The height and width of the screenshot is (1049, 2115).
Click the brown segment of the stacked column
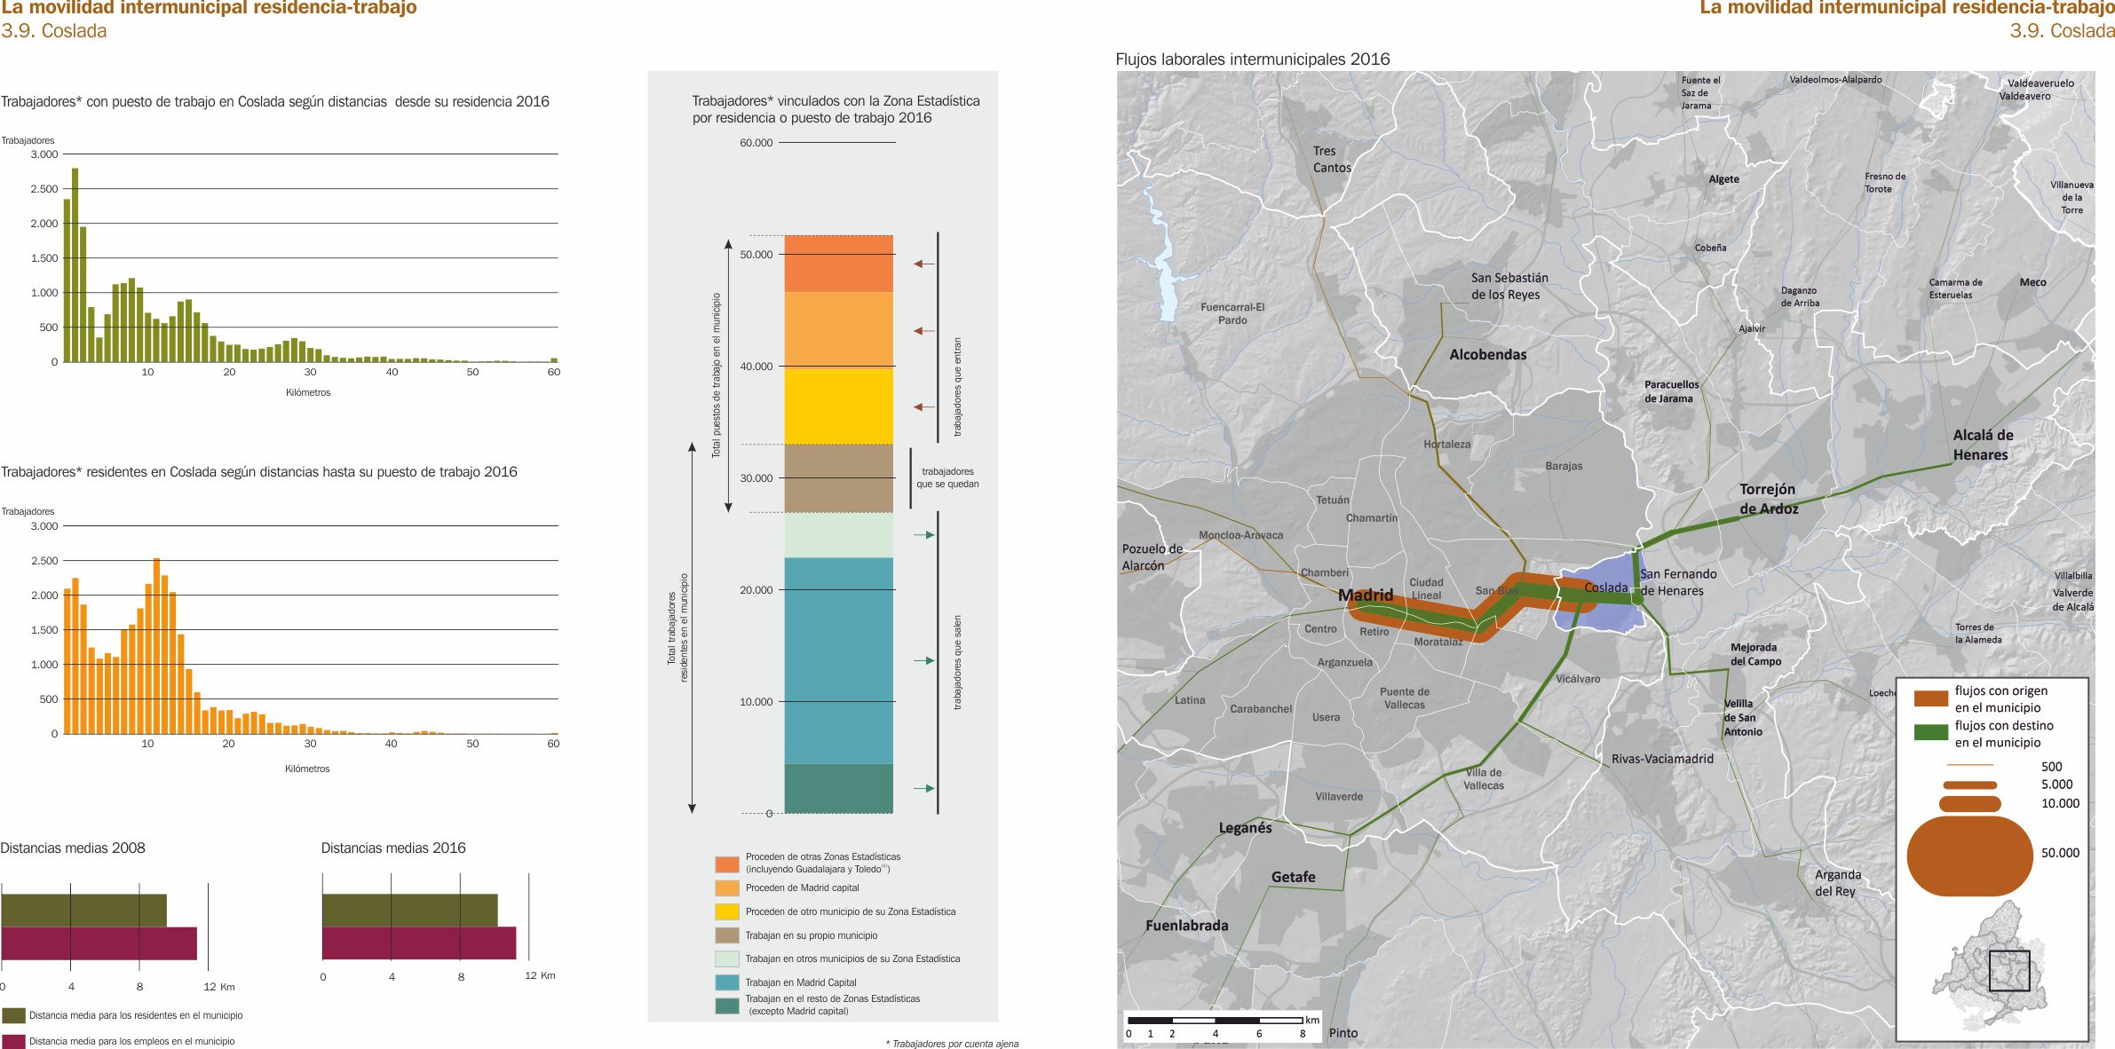point(839,478)
